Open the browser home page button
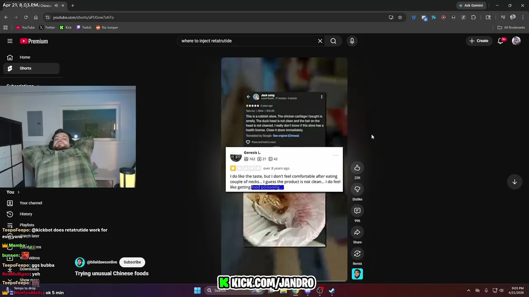 click(36, 17)
